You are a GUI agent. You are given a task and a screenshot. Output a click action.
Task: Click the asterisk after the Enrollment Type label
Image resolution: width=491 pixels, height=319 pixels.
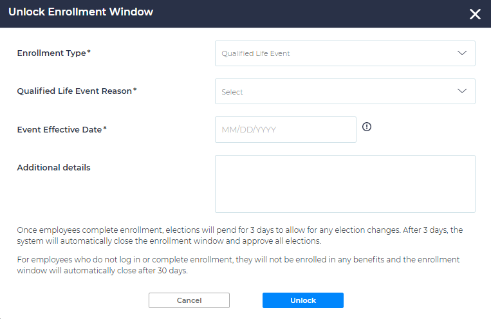[x=89, y=53]
